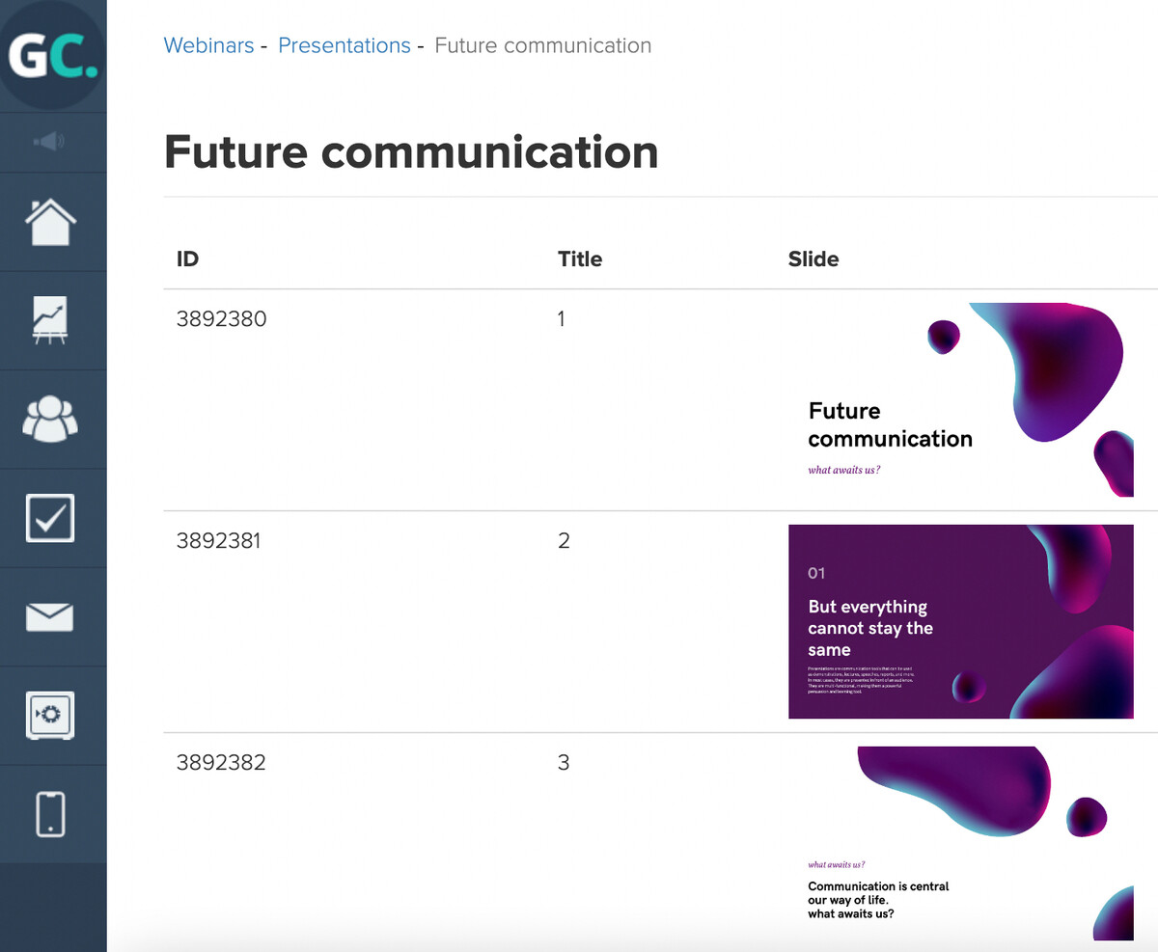Screen dimensions: 1158x952
Task: Open the first slide thumbnail 'Future communication'
Action: (961, 400)
